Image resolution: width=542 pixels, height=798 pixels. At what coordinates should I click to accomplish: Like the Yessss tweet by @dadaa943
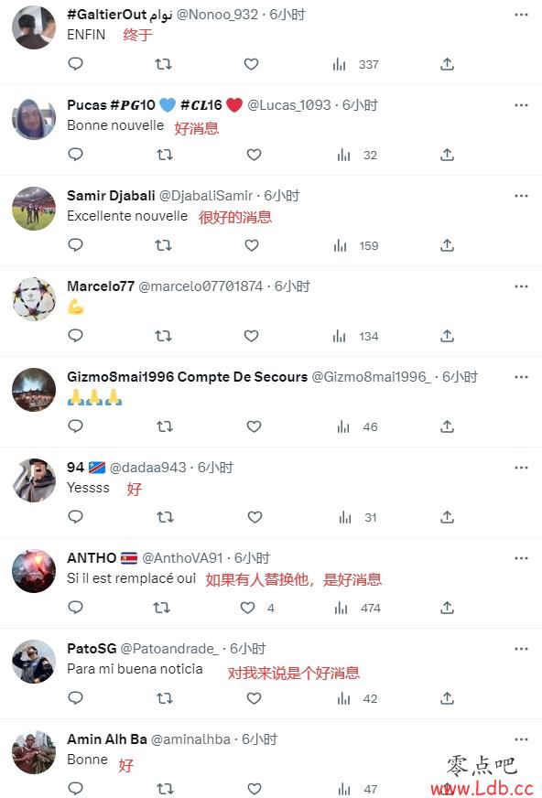pyautogui.click(x=255, y=517)
